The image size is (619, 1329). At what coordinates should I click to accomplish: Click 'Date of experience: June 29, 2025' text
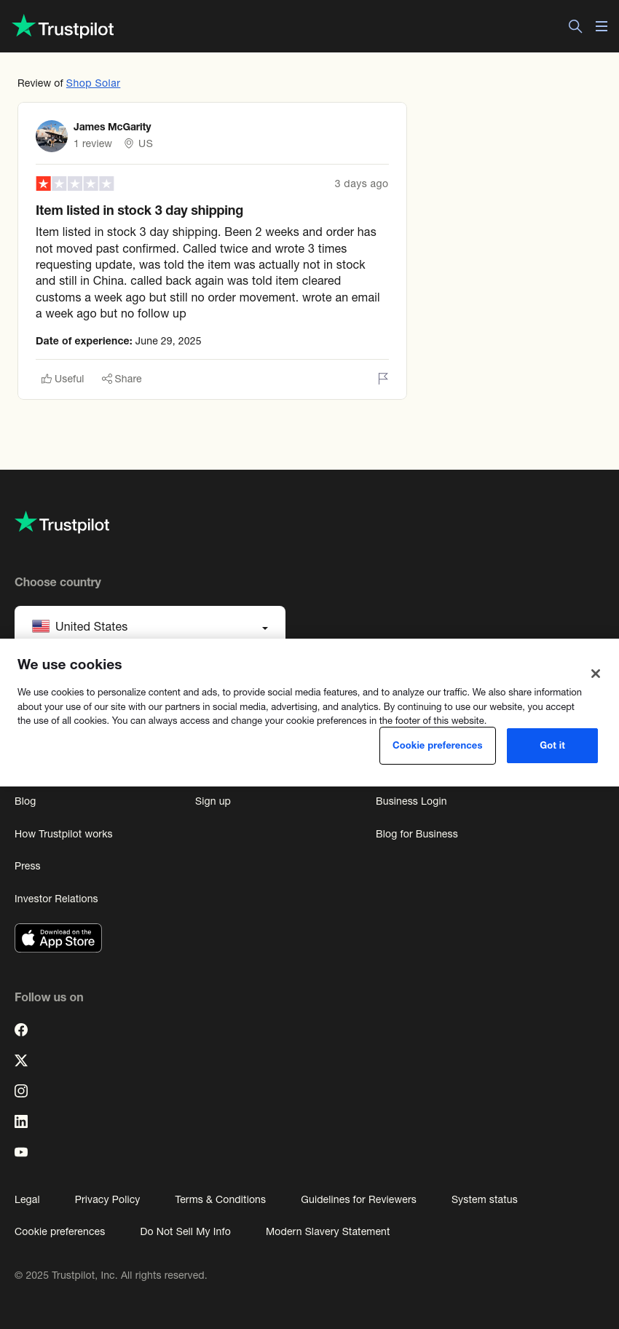tap(119, 341)
